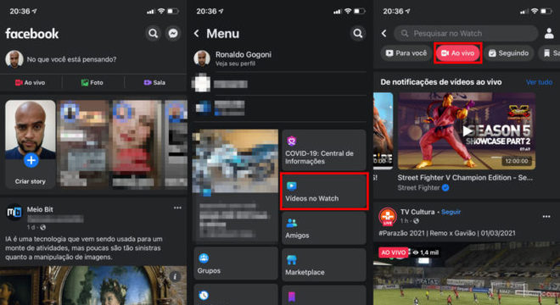Open the Amigos menu tile
The width and height of the screenshot is (560, 305).
click(x=323, y=228)
